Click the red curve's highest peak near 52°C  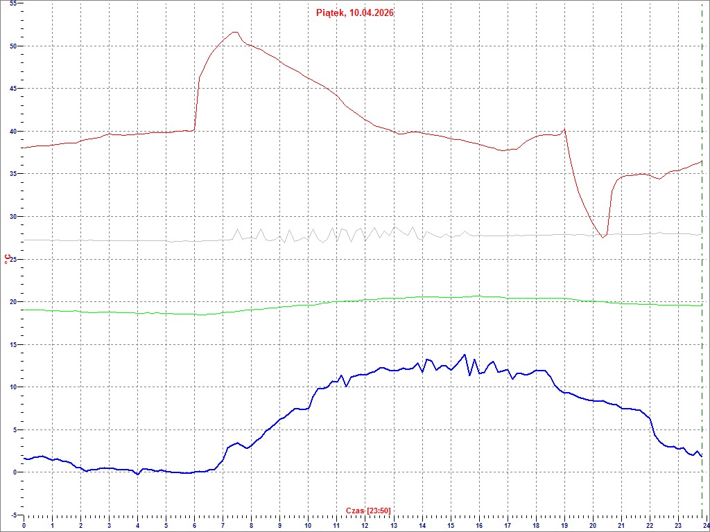click(235, 32)
